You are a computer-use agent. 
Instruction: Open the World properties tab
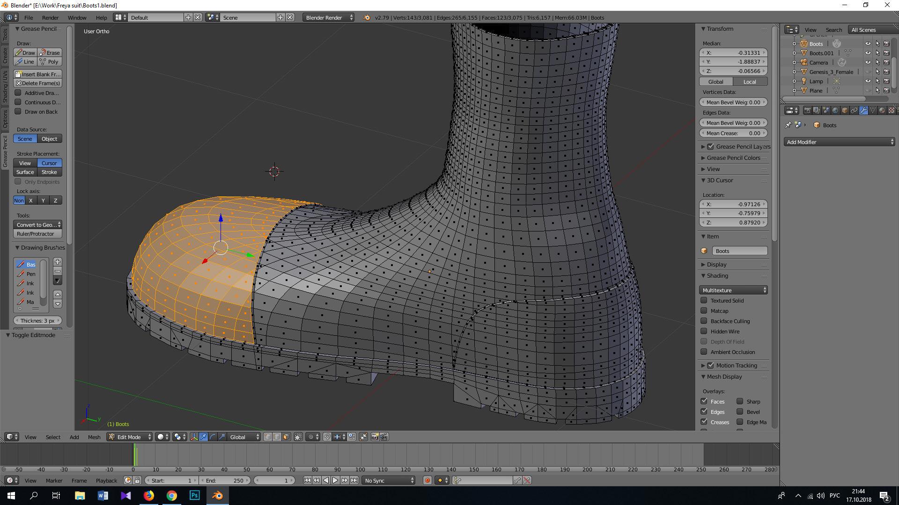(835, 110)
